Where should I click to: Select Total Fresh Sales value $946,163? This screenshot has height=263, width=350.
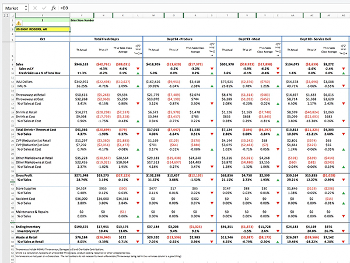pos(81,64)
